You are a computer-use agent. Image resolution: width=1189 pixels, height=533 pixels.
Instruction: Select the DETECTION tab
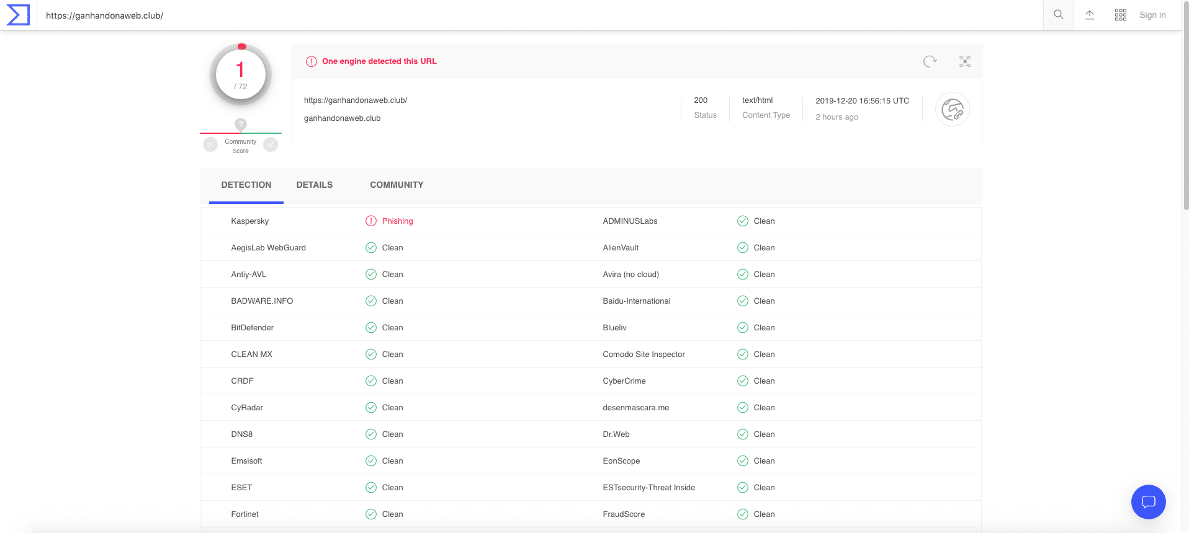(246, 185)
